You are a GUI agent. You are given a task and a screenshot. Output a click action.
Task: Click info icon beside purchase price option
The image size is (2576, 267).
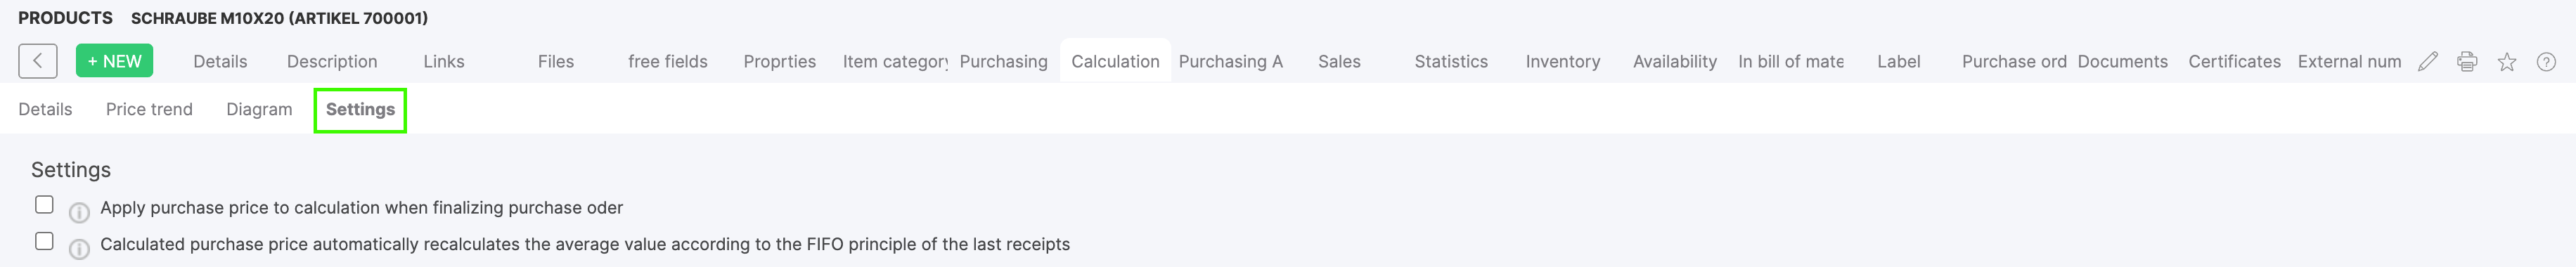[79, 212]
